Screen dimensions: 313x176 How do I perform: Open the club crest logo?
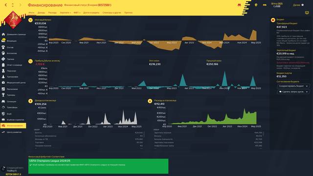coord(13,20)
